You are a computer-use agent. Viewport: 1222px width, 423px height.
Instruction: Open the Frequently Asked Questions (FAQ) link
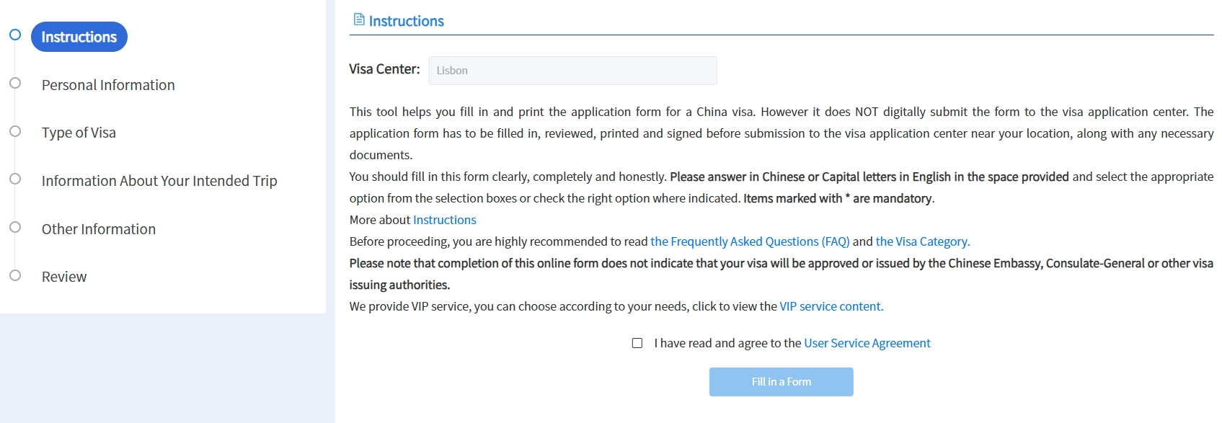click(x=750, y=241)
